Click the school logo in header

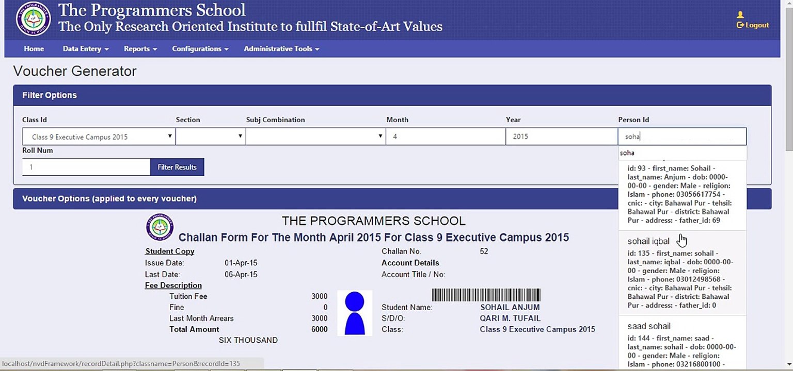33,19
